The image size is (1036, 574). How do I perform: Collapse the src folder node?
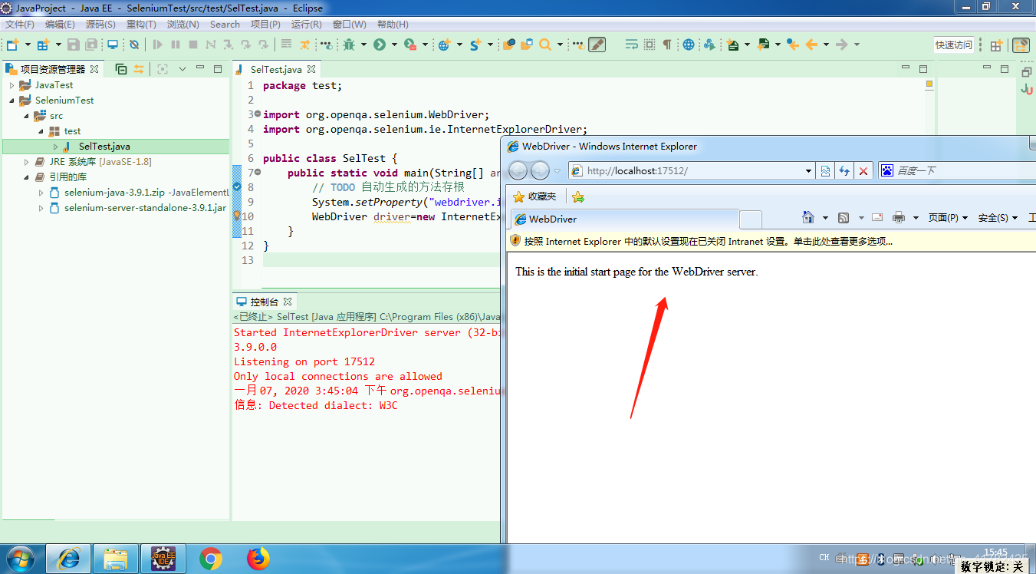tap(26, 116)
